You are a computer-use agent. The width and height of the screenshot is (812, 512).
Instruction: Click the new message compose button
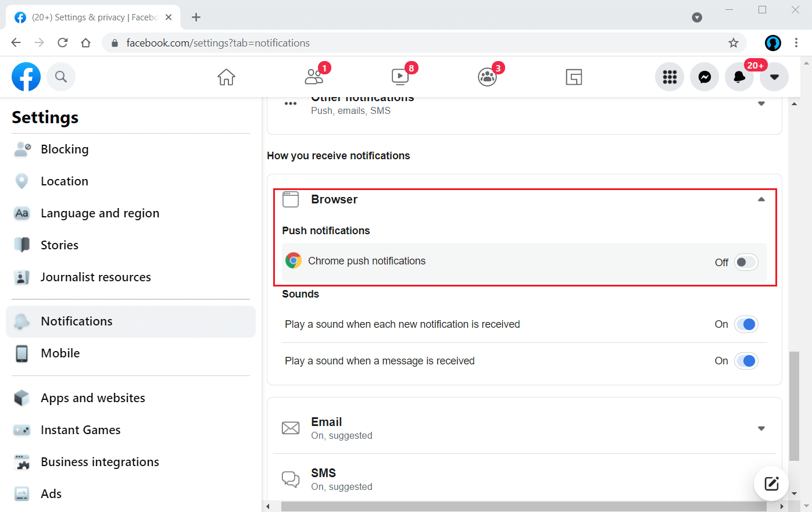coord(771,483)
